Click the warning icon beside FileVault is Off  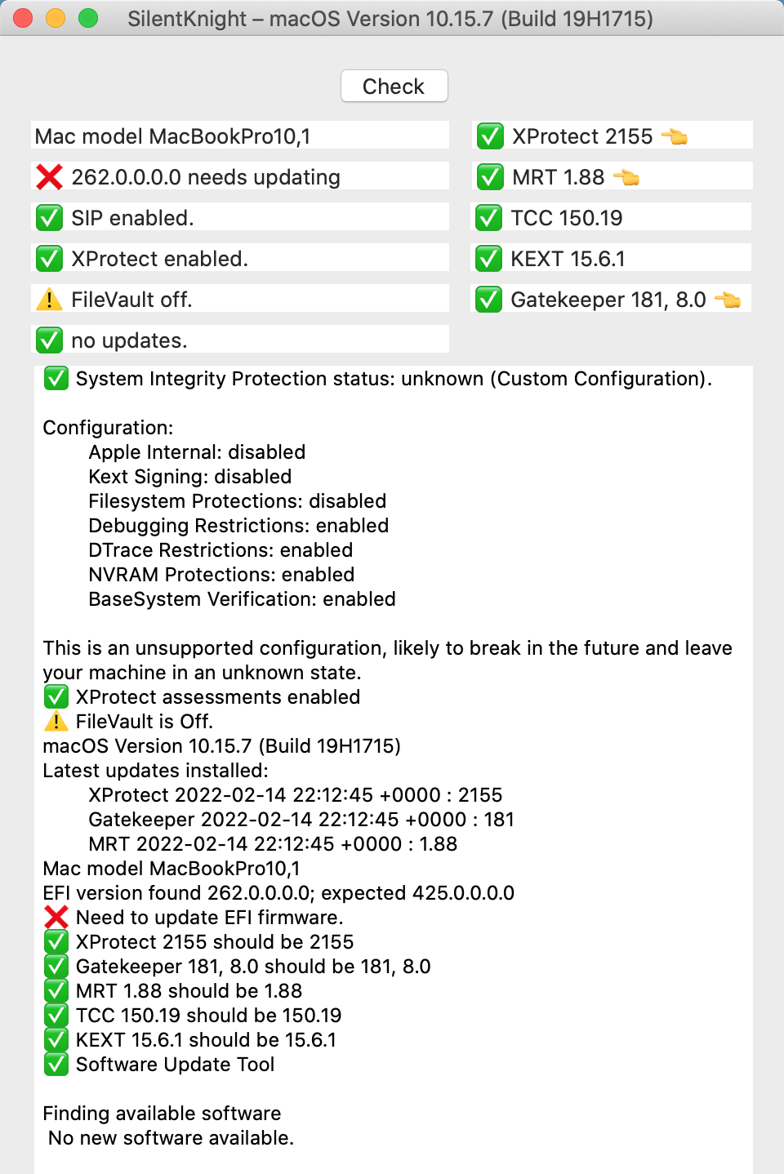click(x=56, y=722)
